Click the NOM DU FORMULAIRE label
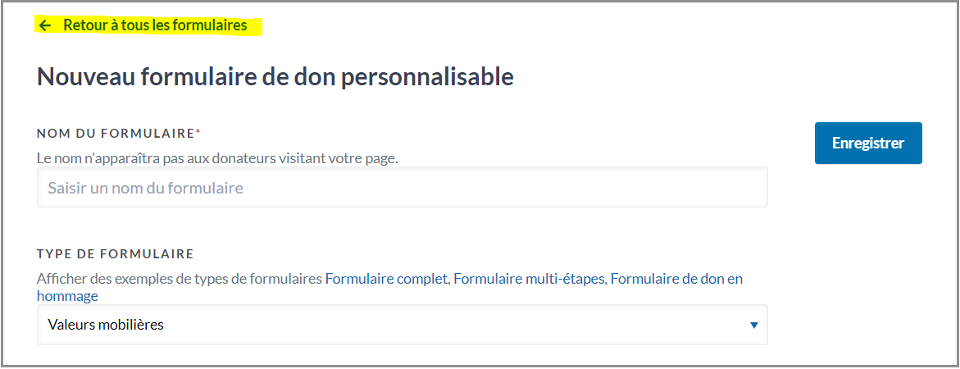The width and height of the screenshot is (960, 369). [x=116, y=133]
